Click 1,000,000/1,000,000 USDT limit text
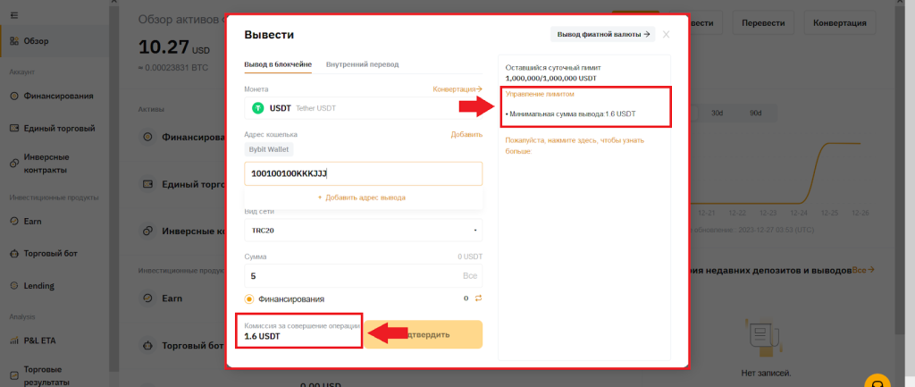 point(550,79)
